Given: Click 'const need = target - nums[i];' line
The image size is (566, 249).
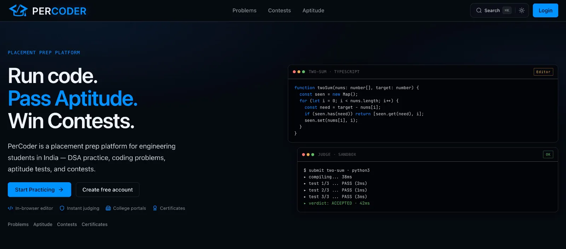Looking at the screenshot, I should pyautogui.click(x=343, y=107).
